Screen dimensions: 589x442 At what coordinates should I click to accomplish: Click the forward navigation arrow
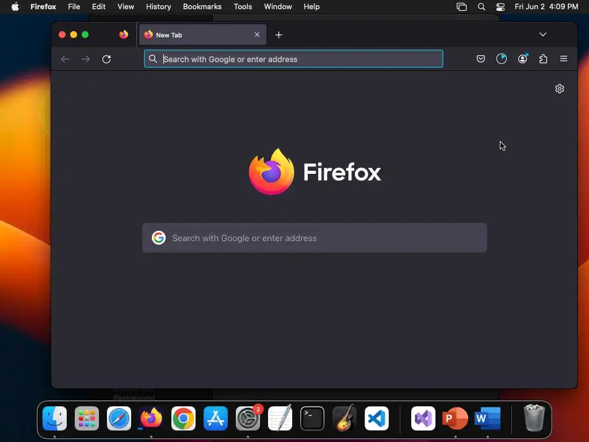[86, 59]
